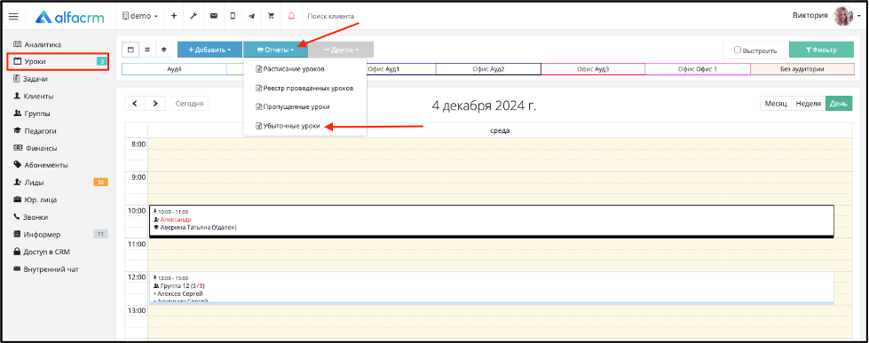Select the Офис Ауд3 room tab
The image size is (869, 343).
tap(593, 69)
